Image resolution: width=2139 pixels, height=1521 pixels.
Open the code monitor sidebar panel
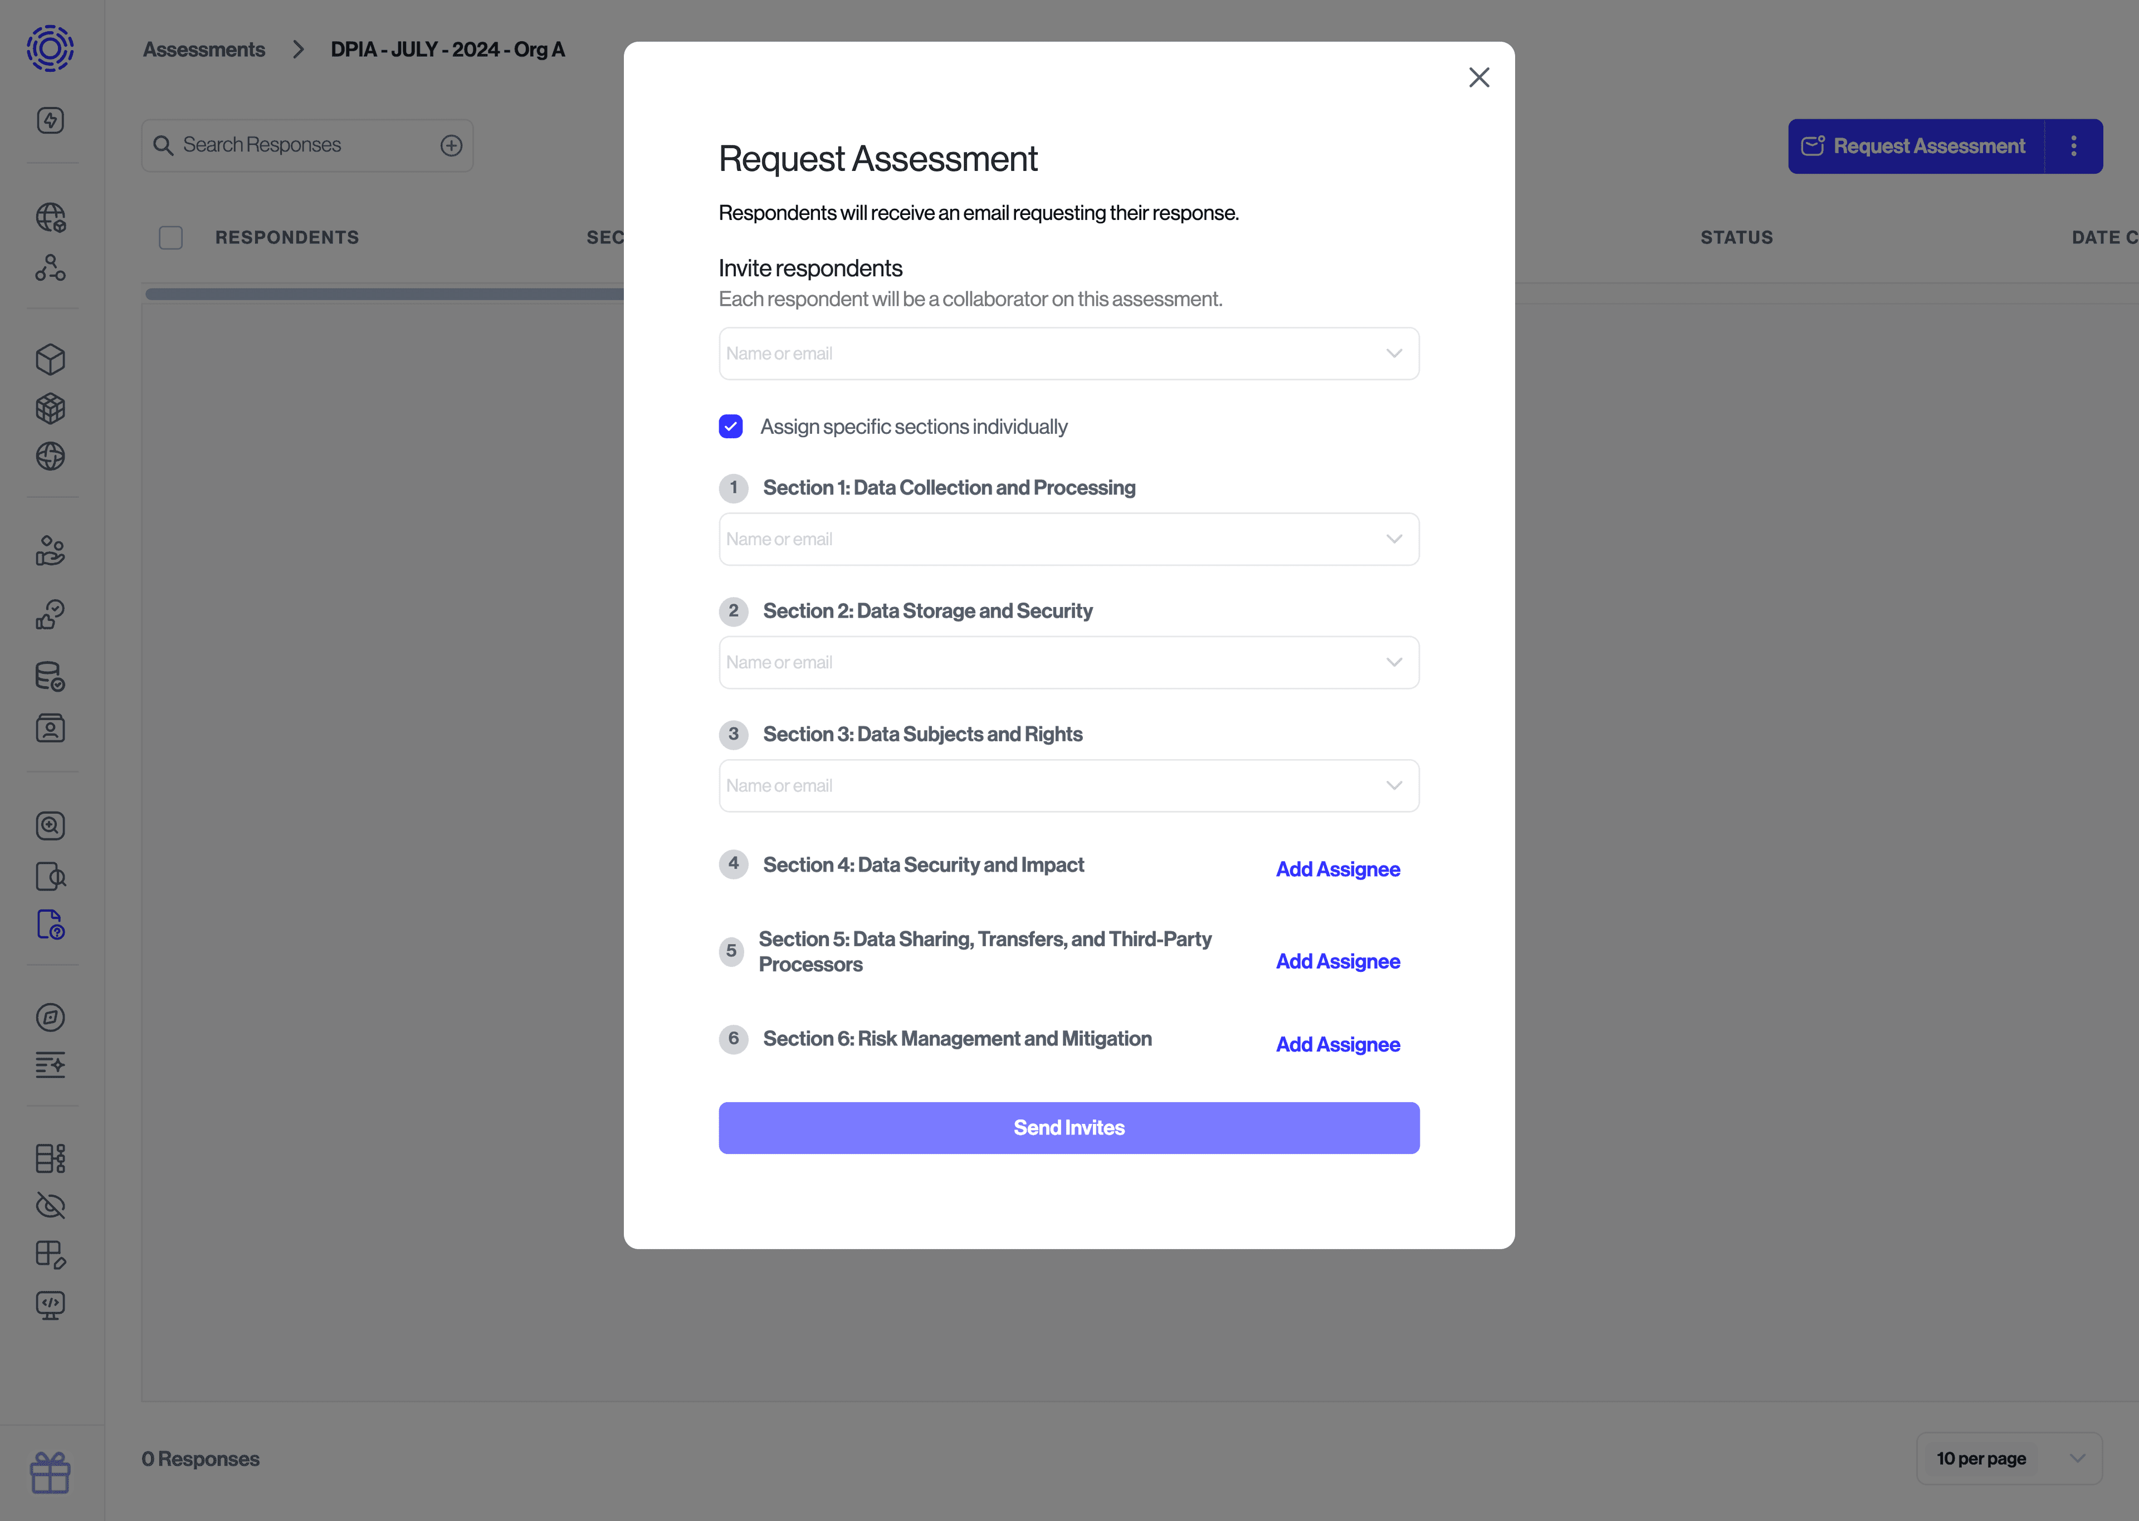pyautogui.click(x=51, y=1305)
